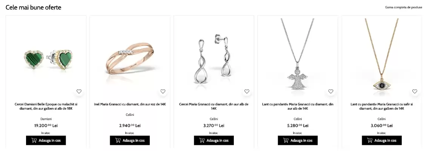Tap heart icon on rose gold ring
Image resolution: width=424 pixels, height=151 pixels.
[x=163, y=91]
